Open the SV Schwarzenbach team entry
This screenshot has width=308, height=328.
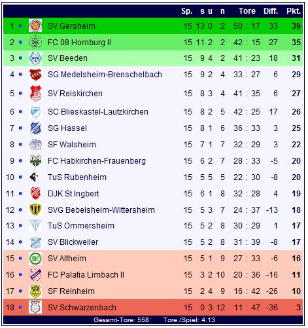pyautogui.click(x=82, y=308)
